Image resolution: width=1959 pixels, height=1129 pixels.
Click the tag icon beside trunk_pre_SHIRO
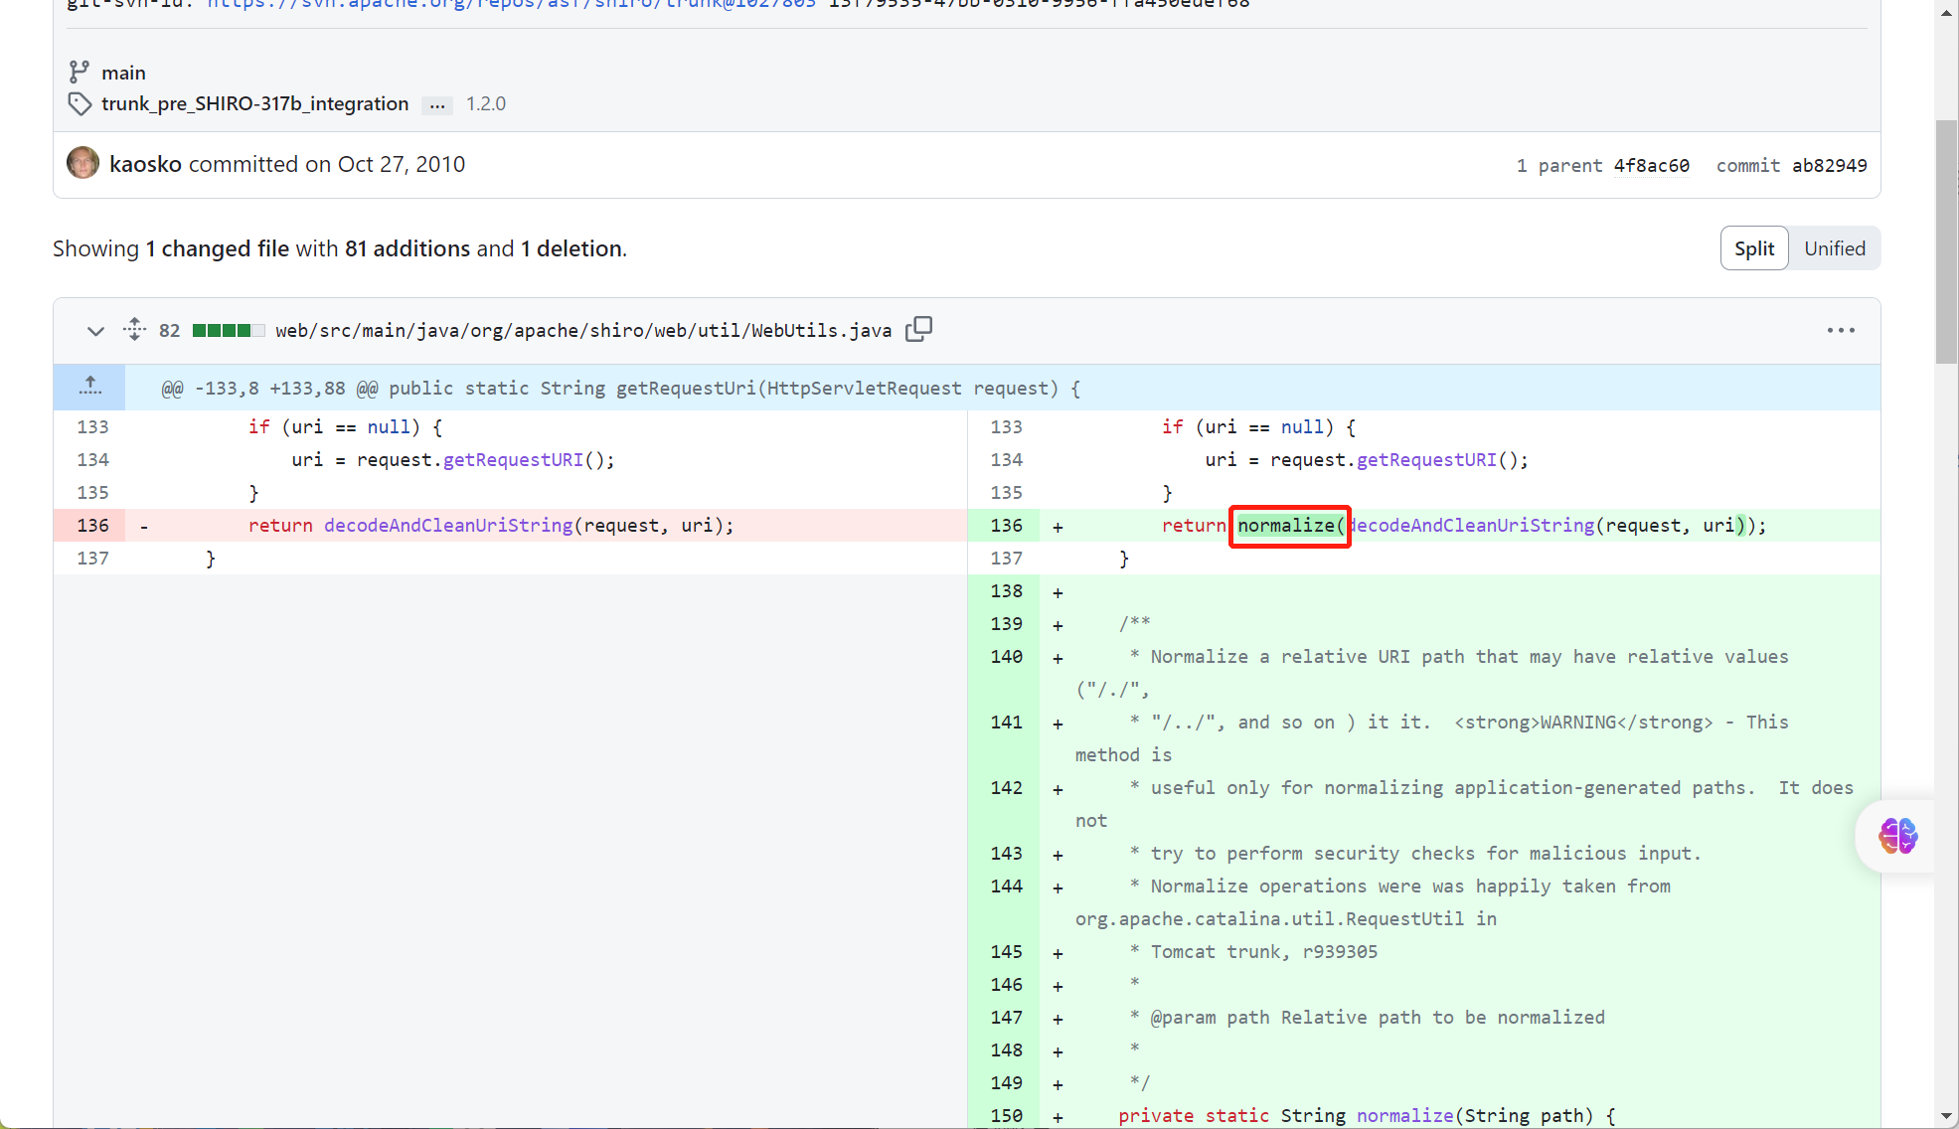point(80,103)
